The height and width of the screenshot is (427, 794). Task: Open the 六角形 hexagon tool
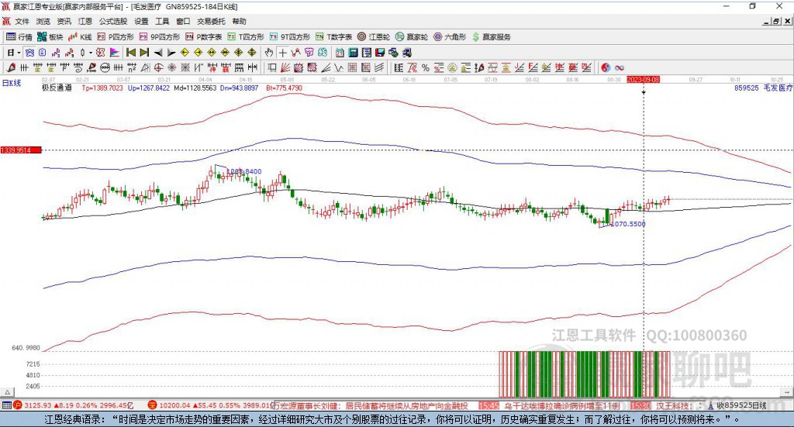450,37
